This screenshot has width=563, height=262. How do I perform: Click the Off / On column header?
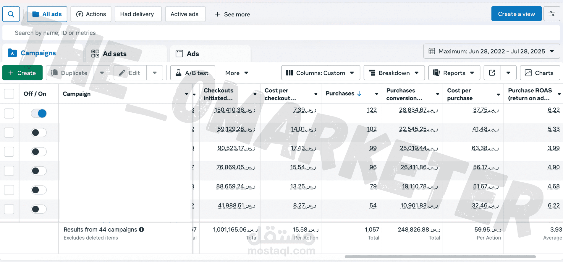click(x=35, y=94)
